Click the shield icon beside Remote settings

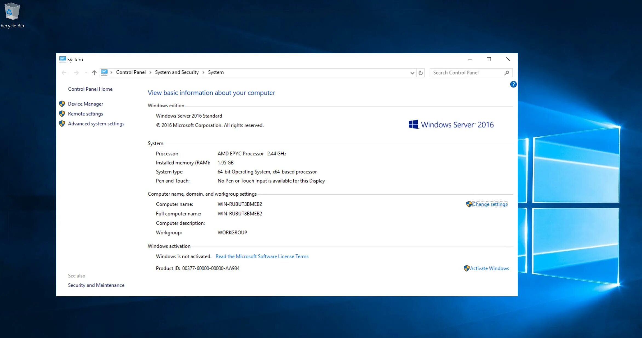62,114
